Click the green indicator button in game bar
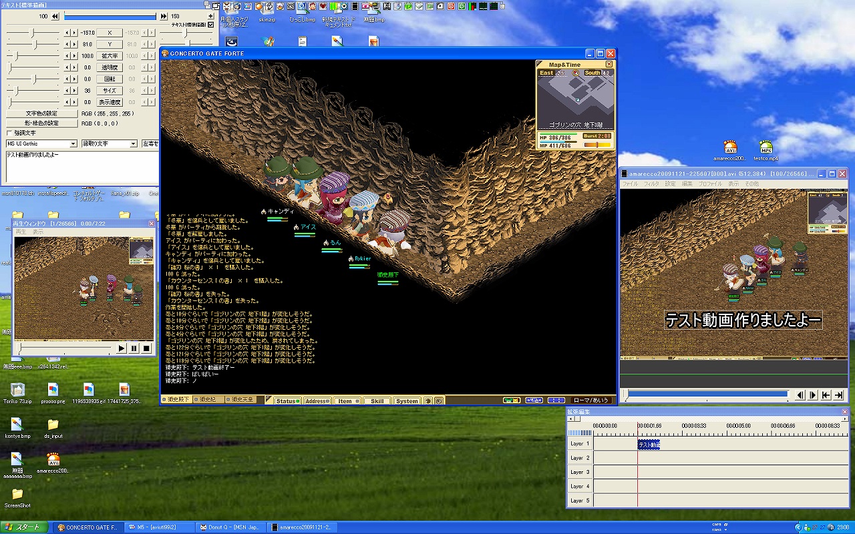 click(x=512, y=400)
